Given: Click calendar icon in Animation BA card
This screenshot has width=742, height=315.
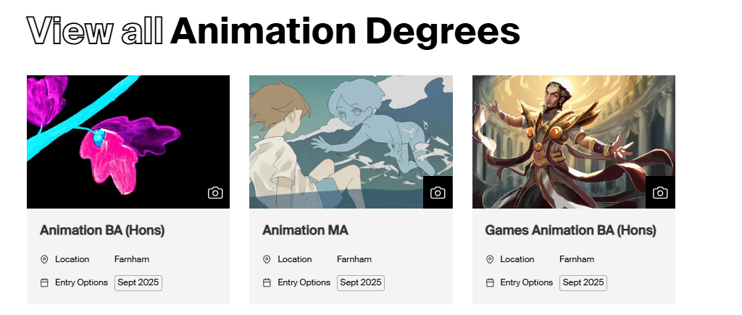Looking at the screenshot, I should click(x=44, y=282).
